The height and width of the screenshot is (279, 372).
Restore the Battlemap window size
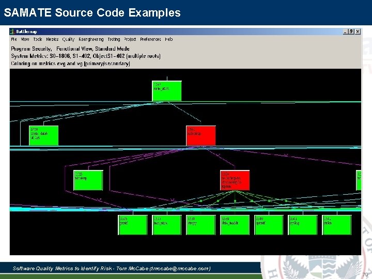pyautogui.click(x=352, y=32)
